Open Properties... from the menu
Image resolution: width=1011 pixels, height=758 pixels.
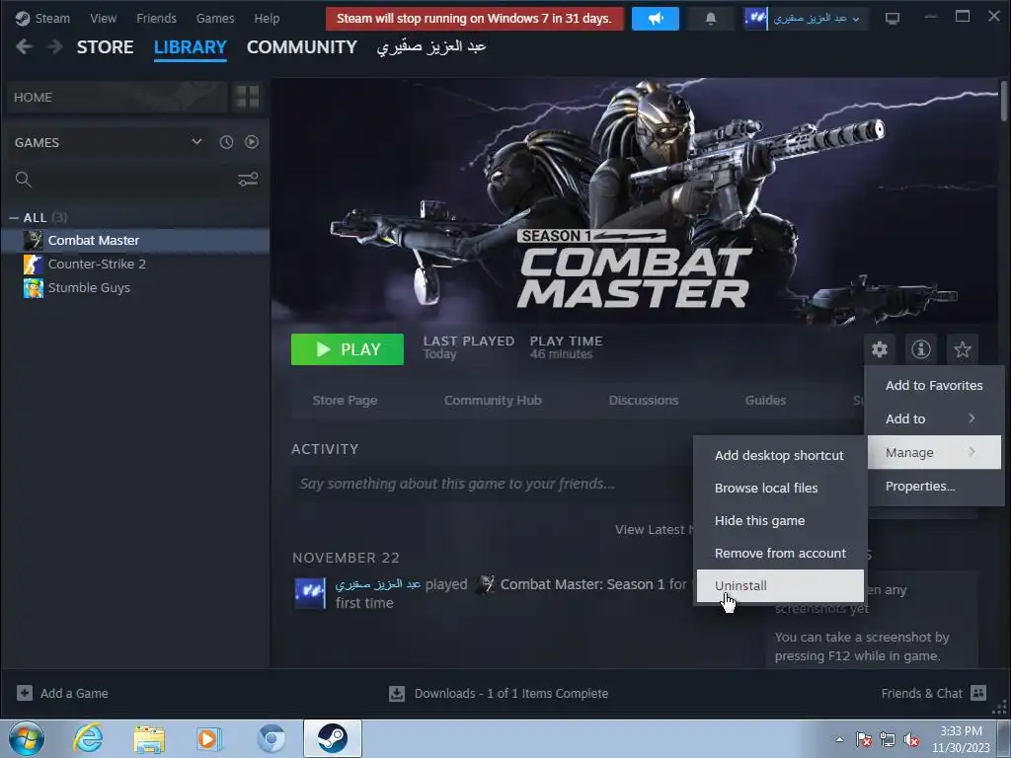pyautogui.click(x=932, y=486)
